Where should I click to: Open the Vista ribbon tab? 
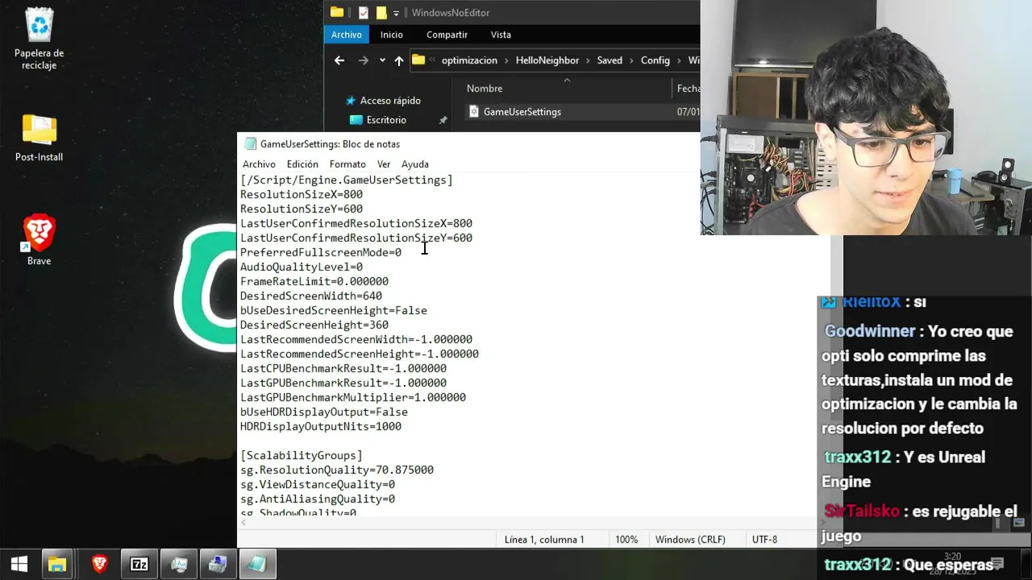click(501, 35)
